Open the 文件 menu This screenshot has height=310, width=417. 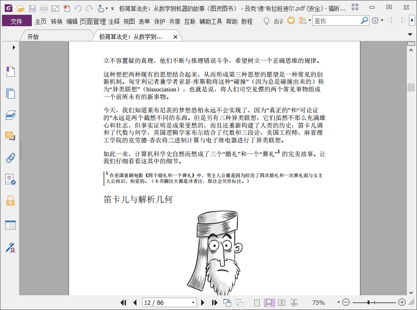(x=17, y=21)
